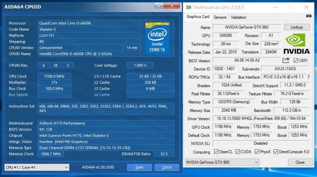Click the AIDA64 v5.30.3500 version text
The width and height of the screenshot is (317, 177).
pos(98,167)
